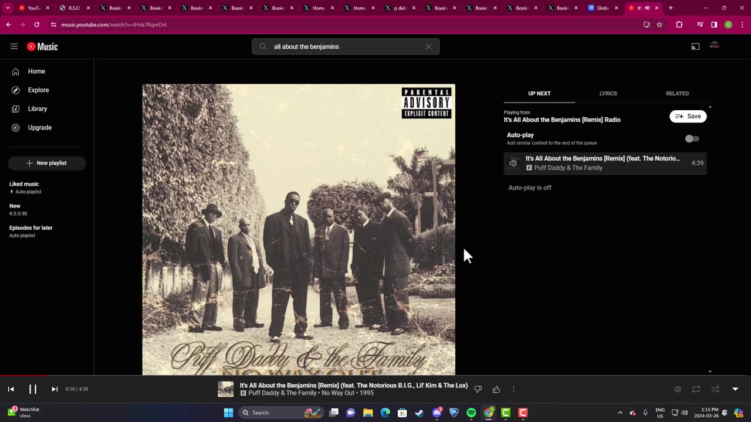Toggle the Auto-play switch

[x=692, y=139]
